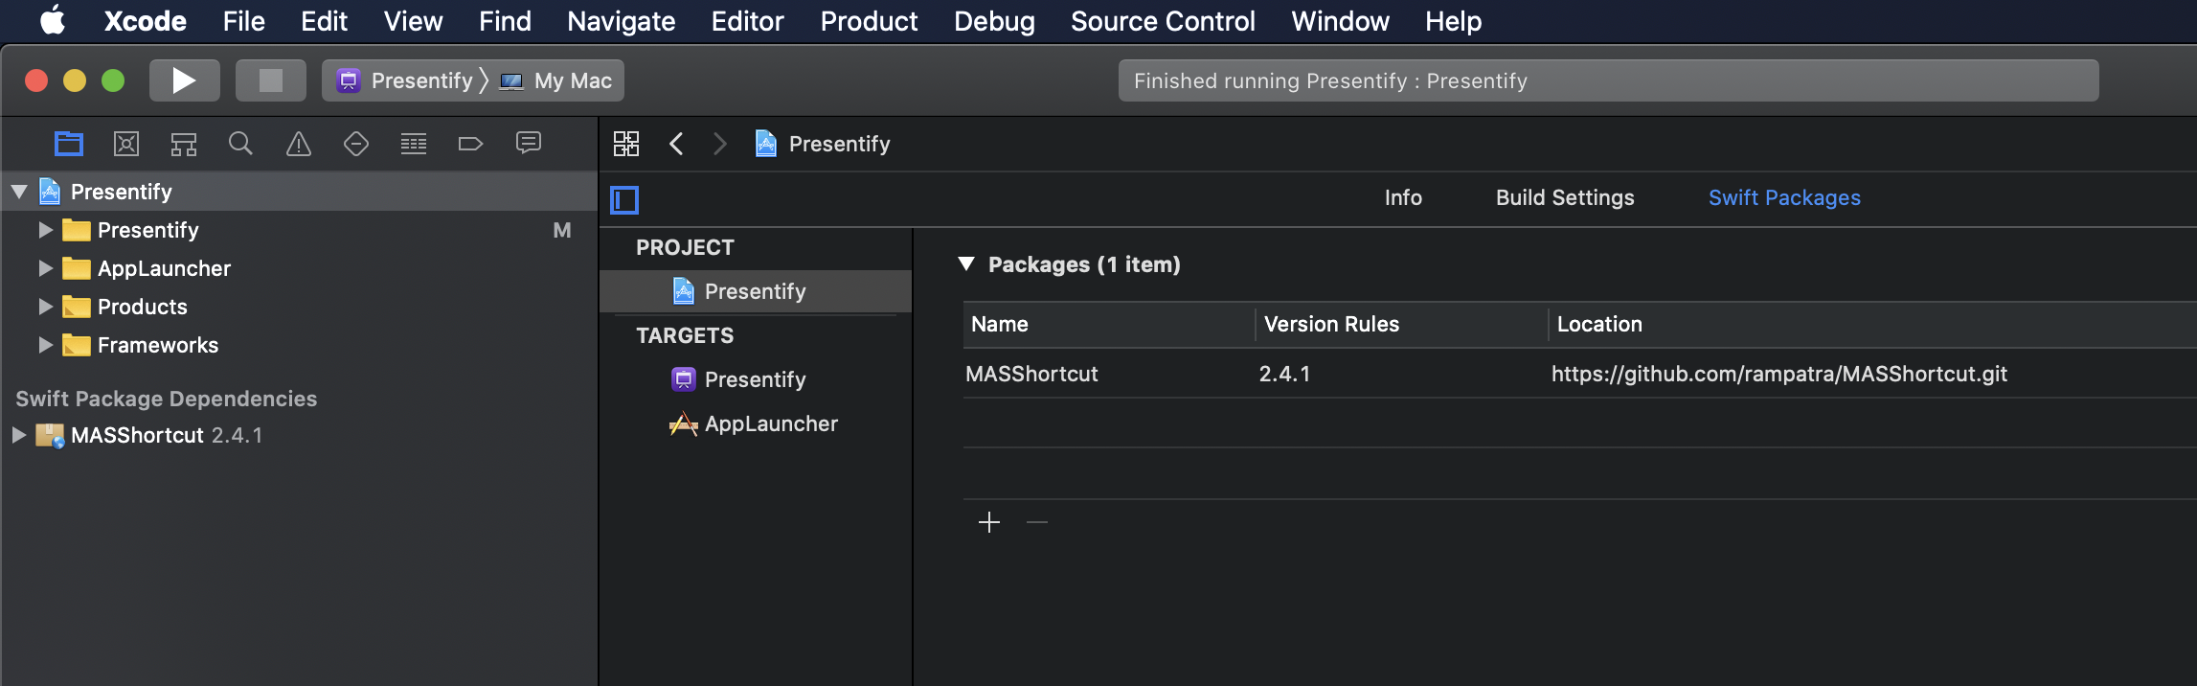Toggle the project and targets list sidebar
Image resolution: width=2197 pixels, height=686 pixels.
[x=624, y=199]
